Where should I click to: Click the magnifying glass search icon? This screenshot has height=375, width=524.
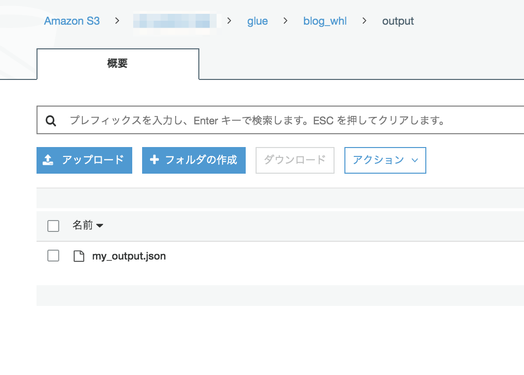click(x=51, y=120)
